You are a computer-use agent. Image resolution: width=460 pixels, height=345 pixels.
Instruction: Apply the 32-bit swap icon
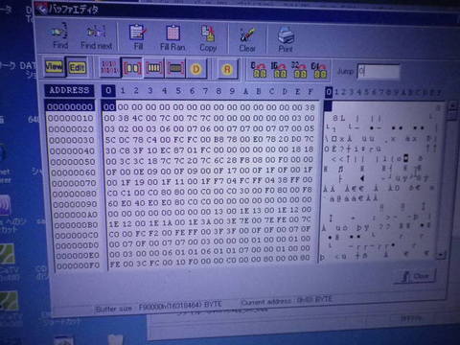pos(299,70)
